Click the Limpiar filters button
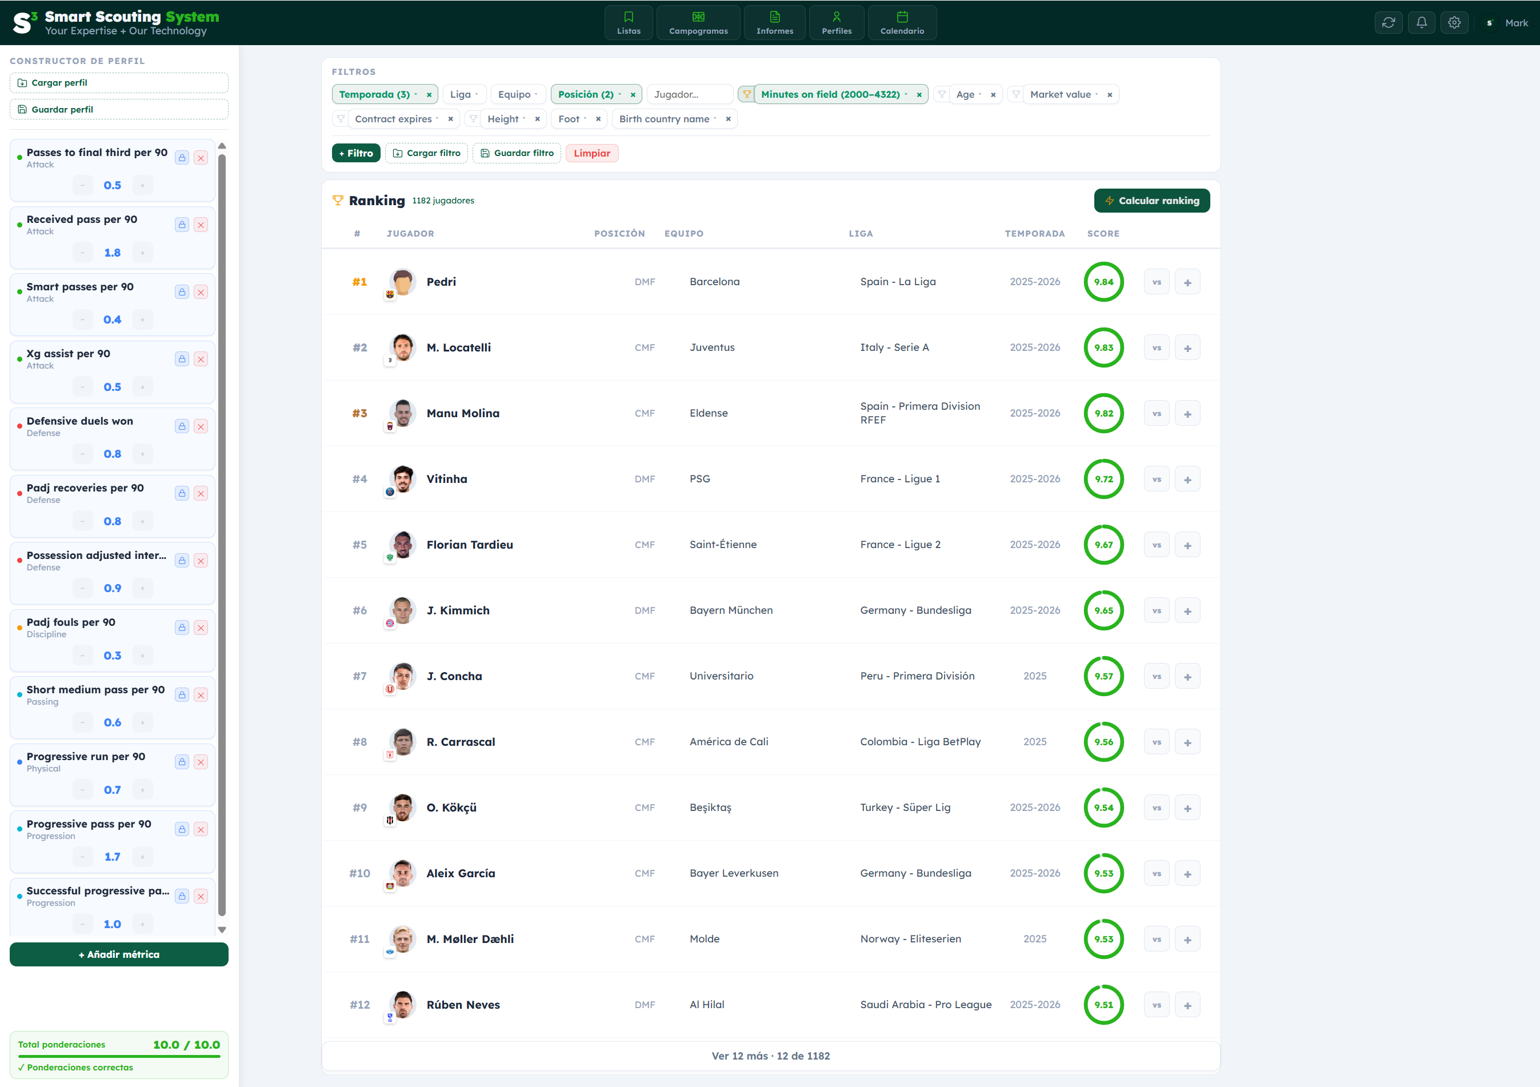Image resolution: width=1540 pixels, height=1087 pixels. 591,154
